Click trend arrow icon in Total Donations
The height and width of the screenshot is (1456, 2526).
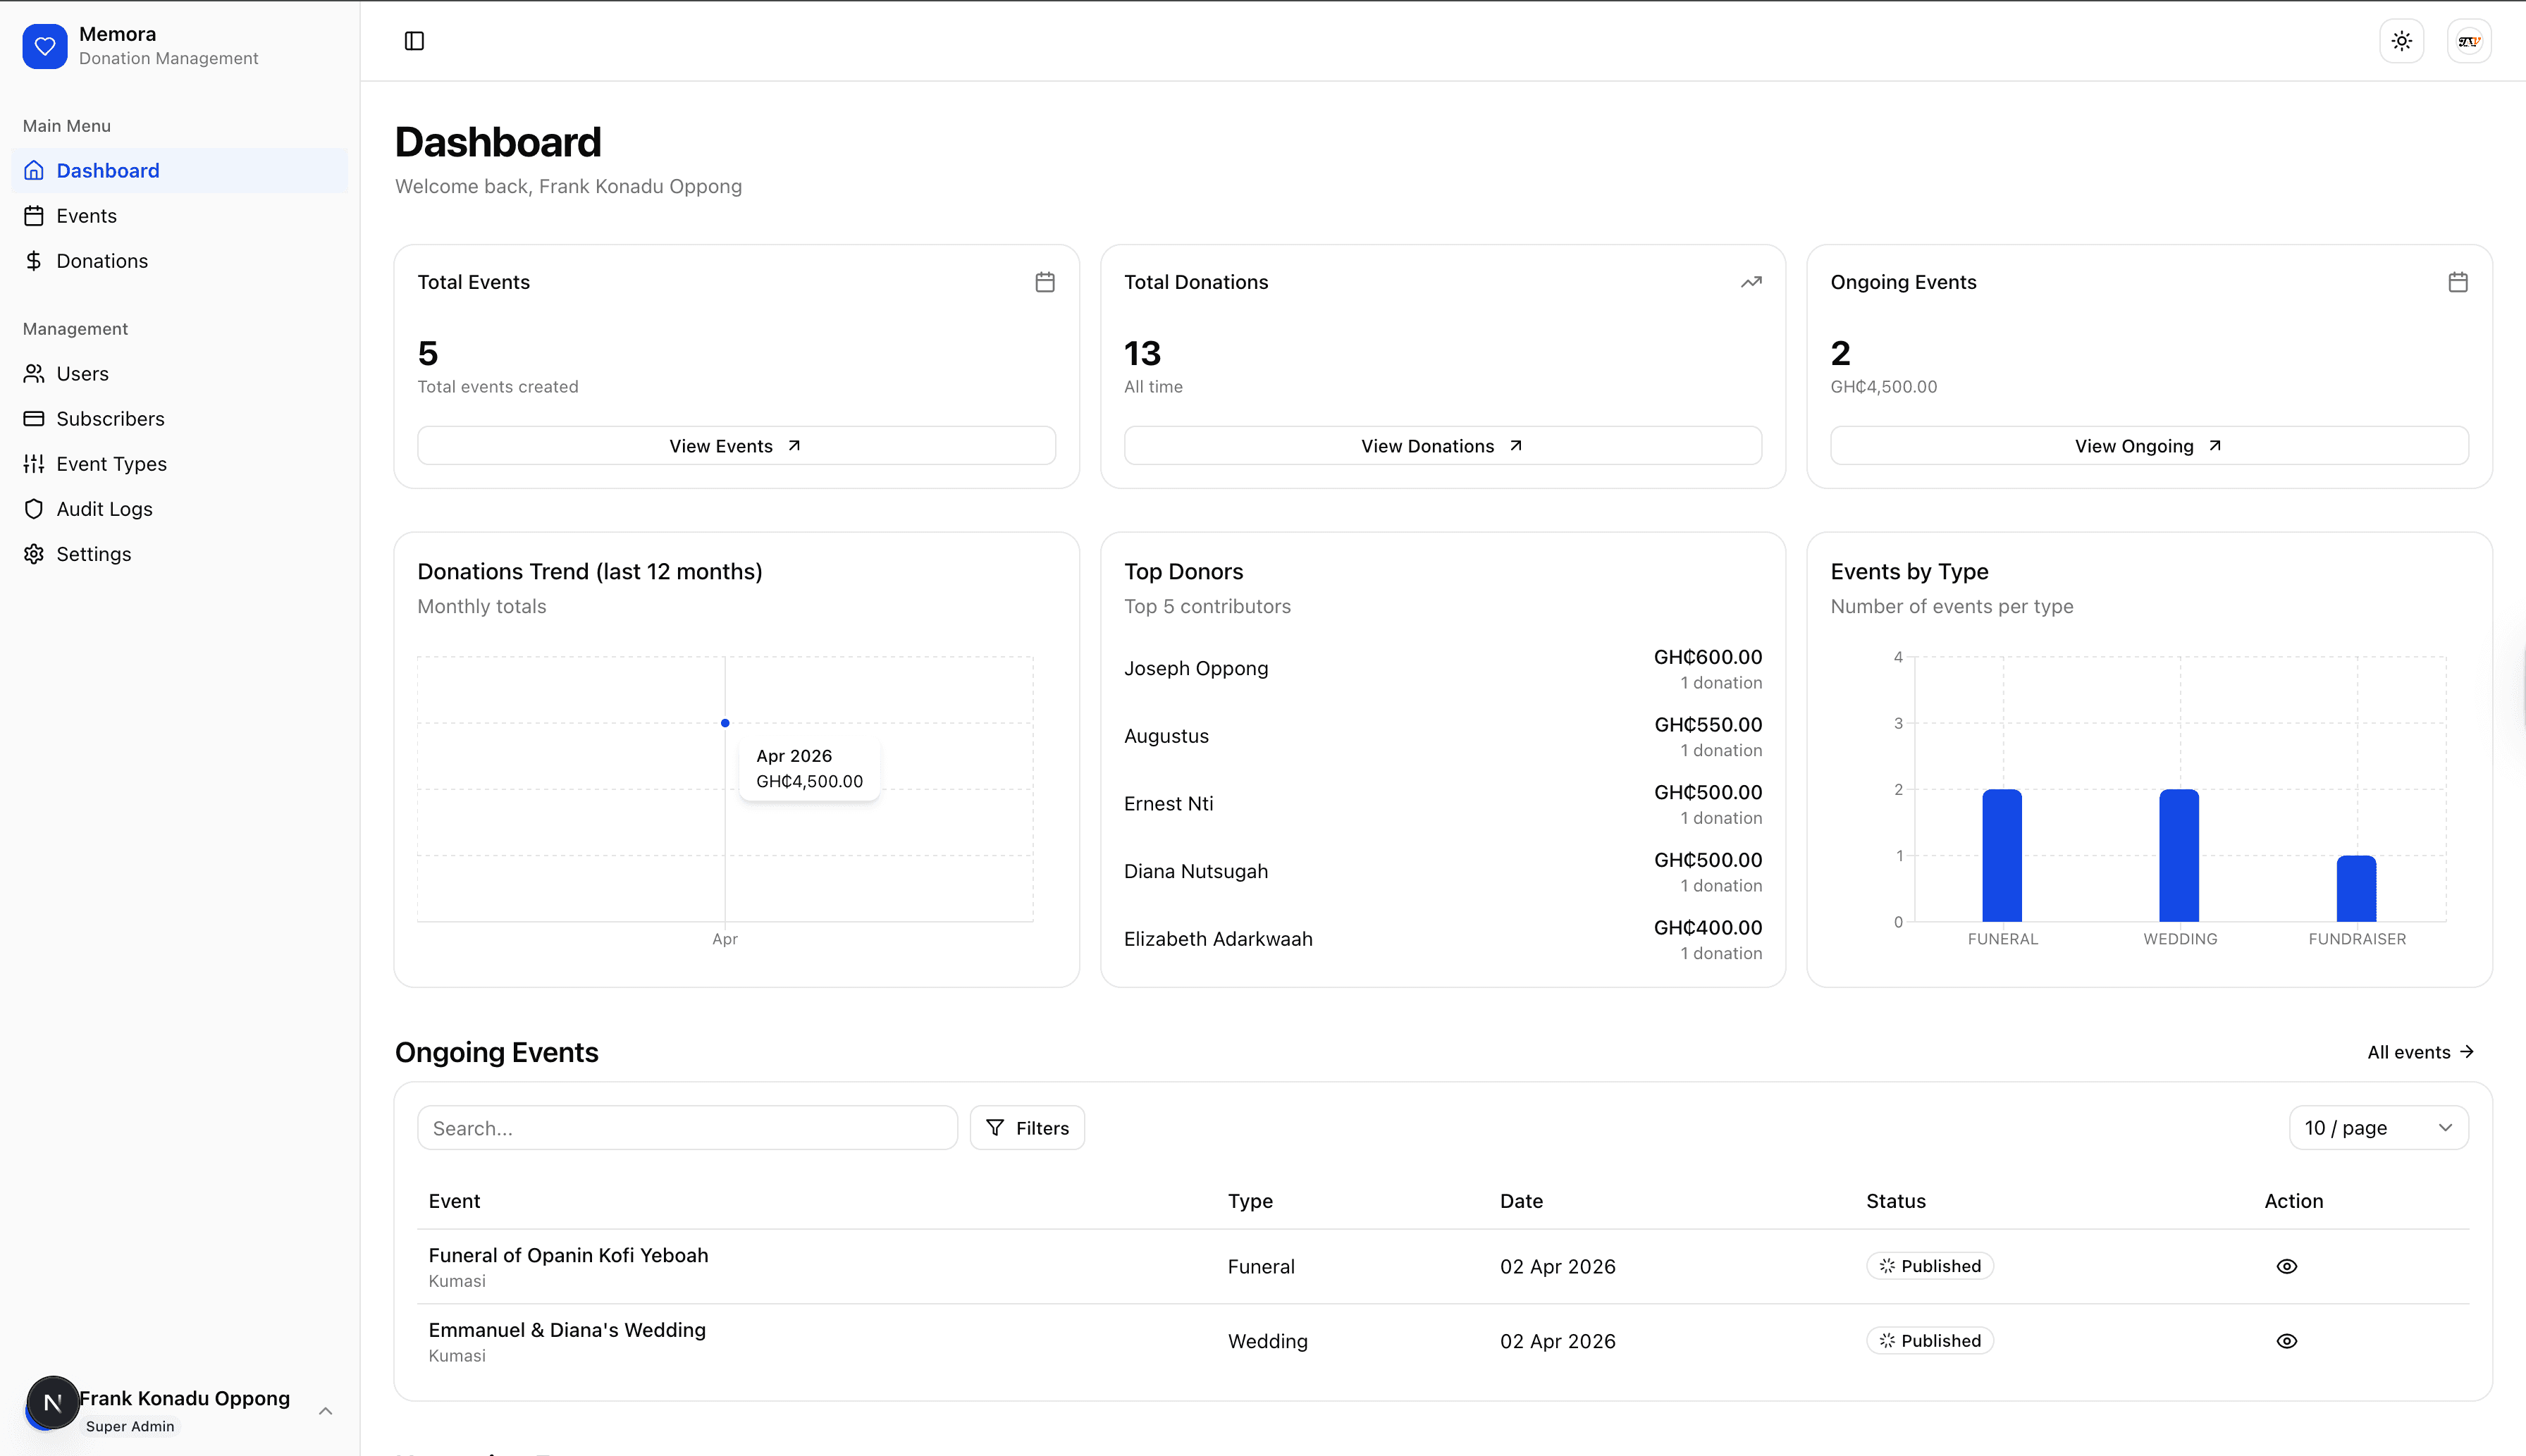[x=1750, y=282]
